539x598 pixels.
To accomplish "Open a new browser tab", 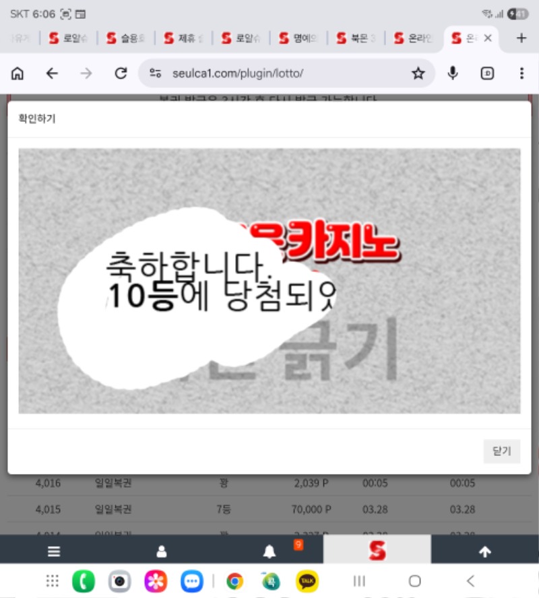I will pos(521,38).
